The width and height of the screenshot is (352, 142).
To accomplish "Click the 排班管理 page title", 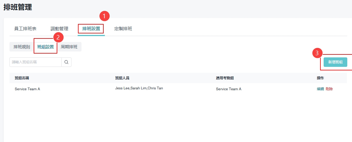I will [18, 7].
